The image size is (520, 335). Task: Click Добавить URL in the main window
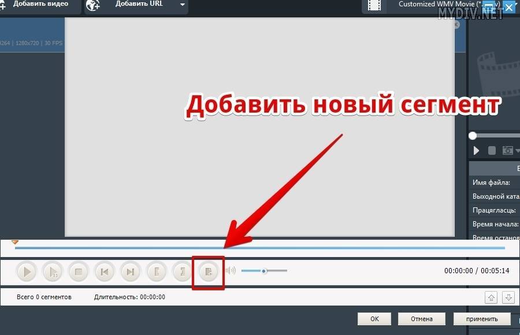pyautogui.click(x=139, y=4)
